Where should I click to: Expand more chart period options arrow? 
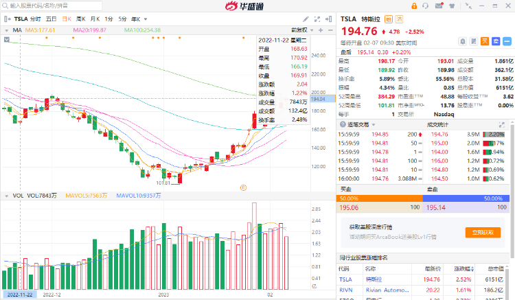146,19
